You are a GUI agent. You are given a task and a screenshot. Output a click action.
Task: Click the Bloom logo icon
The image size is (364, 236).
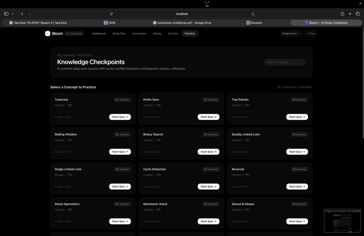(x=47, y=34)
